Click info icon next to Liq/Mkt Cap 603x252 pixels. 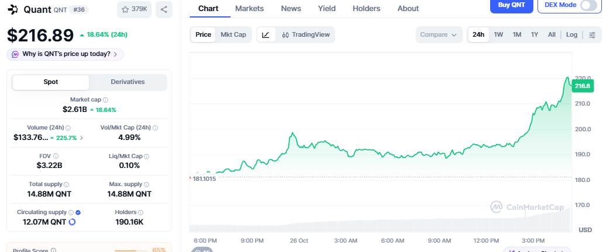tap(147, 156)
